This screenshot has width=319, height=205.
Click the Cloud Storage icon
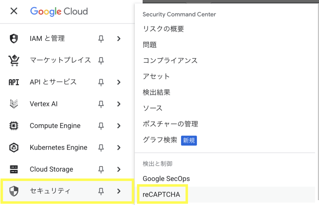14,169
